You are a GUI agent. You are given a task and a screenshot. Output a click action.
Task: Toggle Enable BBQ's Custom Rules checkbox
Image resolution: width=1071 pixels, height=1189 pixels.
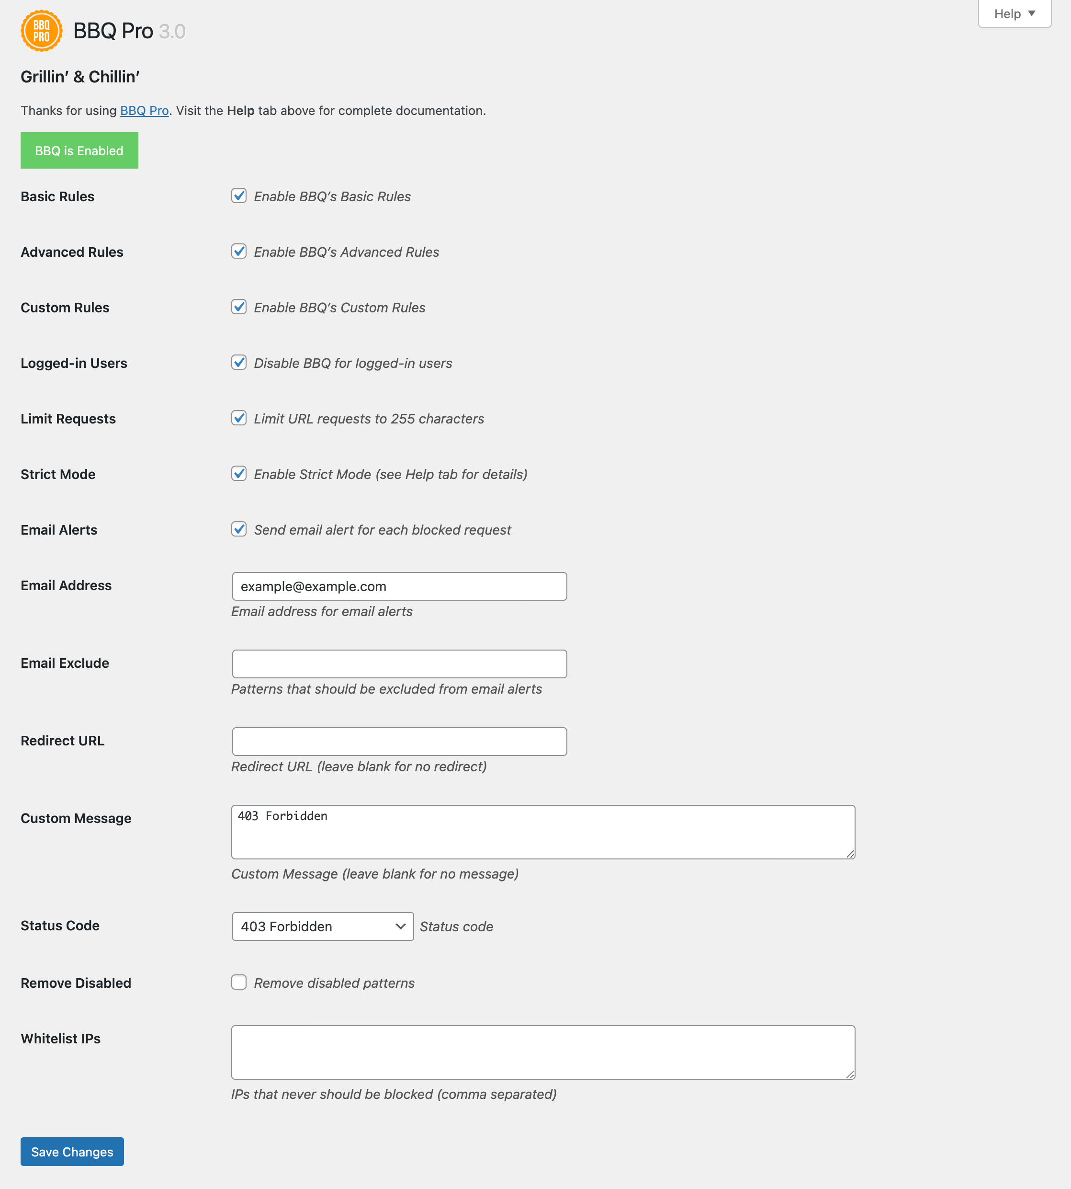pyautogui.click(x=239, y=307)
